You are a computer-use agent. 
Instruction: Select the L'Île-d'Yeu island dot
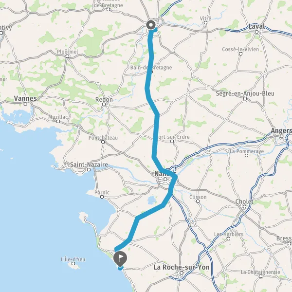(73, 263)
